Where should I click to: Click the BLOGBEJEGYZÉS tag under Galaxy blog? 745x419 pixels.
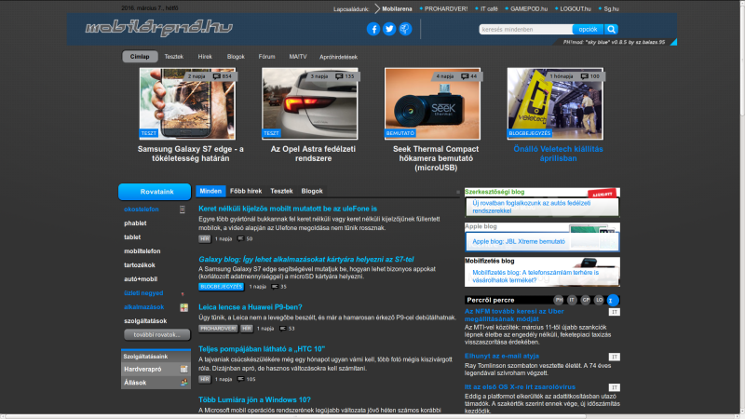click(221, 287)
